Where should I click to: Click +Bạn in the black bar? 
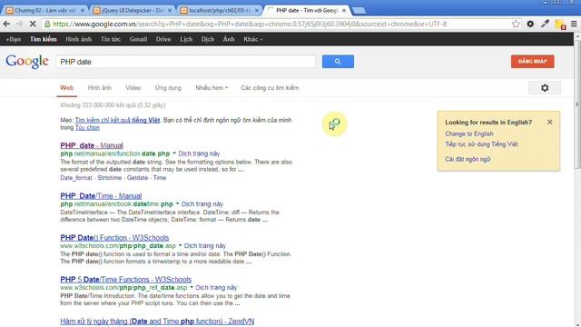click(14, 39)
